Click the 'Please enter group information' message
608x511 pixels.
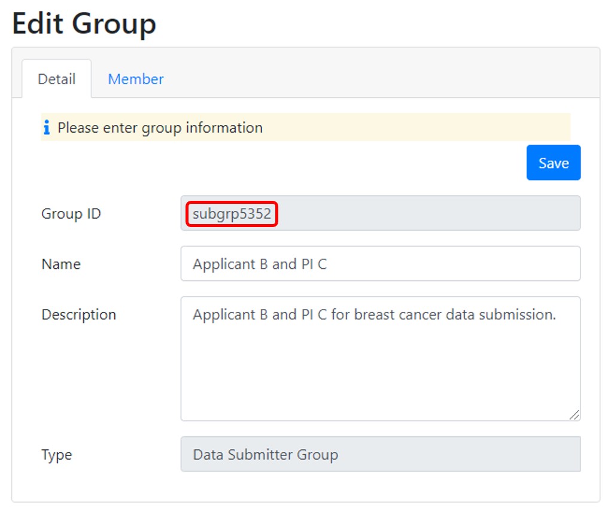[x=160, y=128]
